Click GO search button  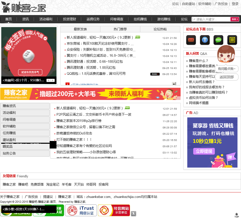click(x=234, y=19)
